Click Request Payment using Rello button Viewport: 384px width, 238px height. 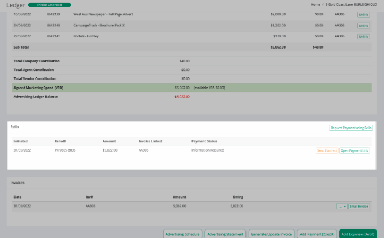pos(351,128)
